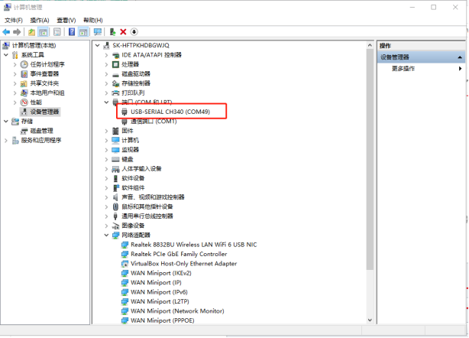Expand the IDE ATA/ATAPI 控制器 category

click(x=106, y=55)
